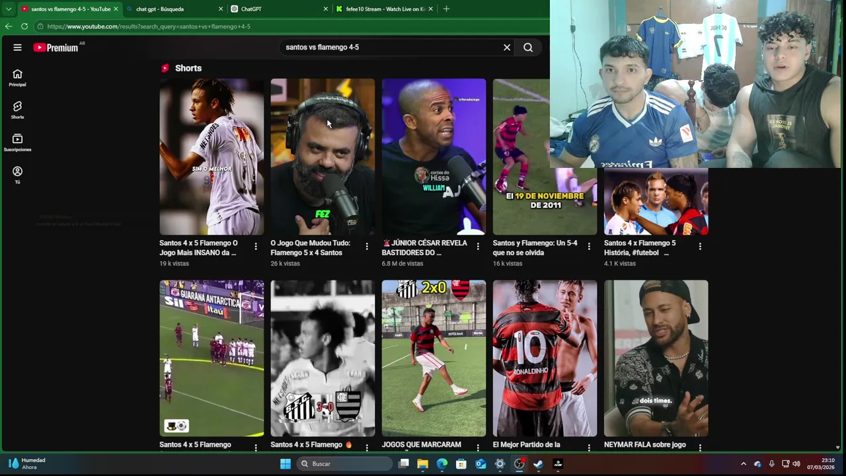Go to Principal home in sidebar
The width and height of the screenshot is (846, 476).
click(17, 78)
